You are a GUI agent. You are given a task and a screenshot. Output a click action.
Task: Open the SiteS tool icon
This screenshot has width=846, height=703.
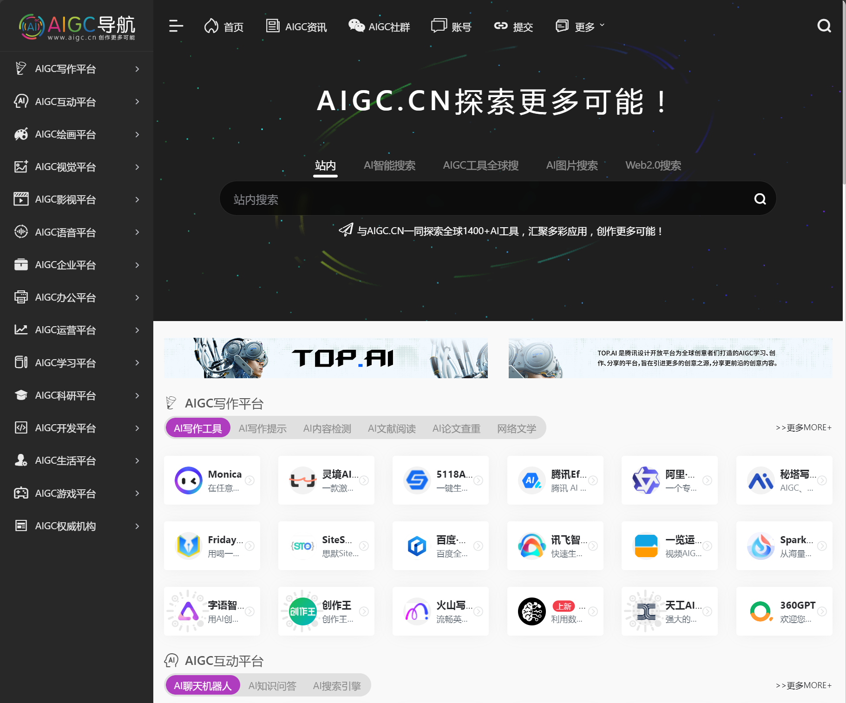coord(303,546)
